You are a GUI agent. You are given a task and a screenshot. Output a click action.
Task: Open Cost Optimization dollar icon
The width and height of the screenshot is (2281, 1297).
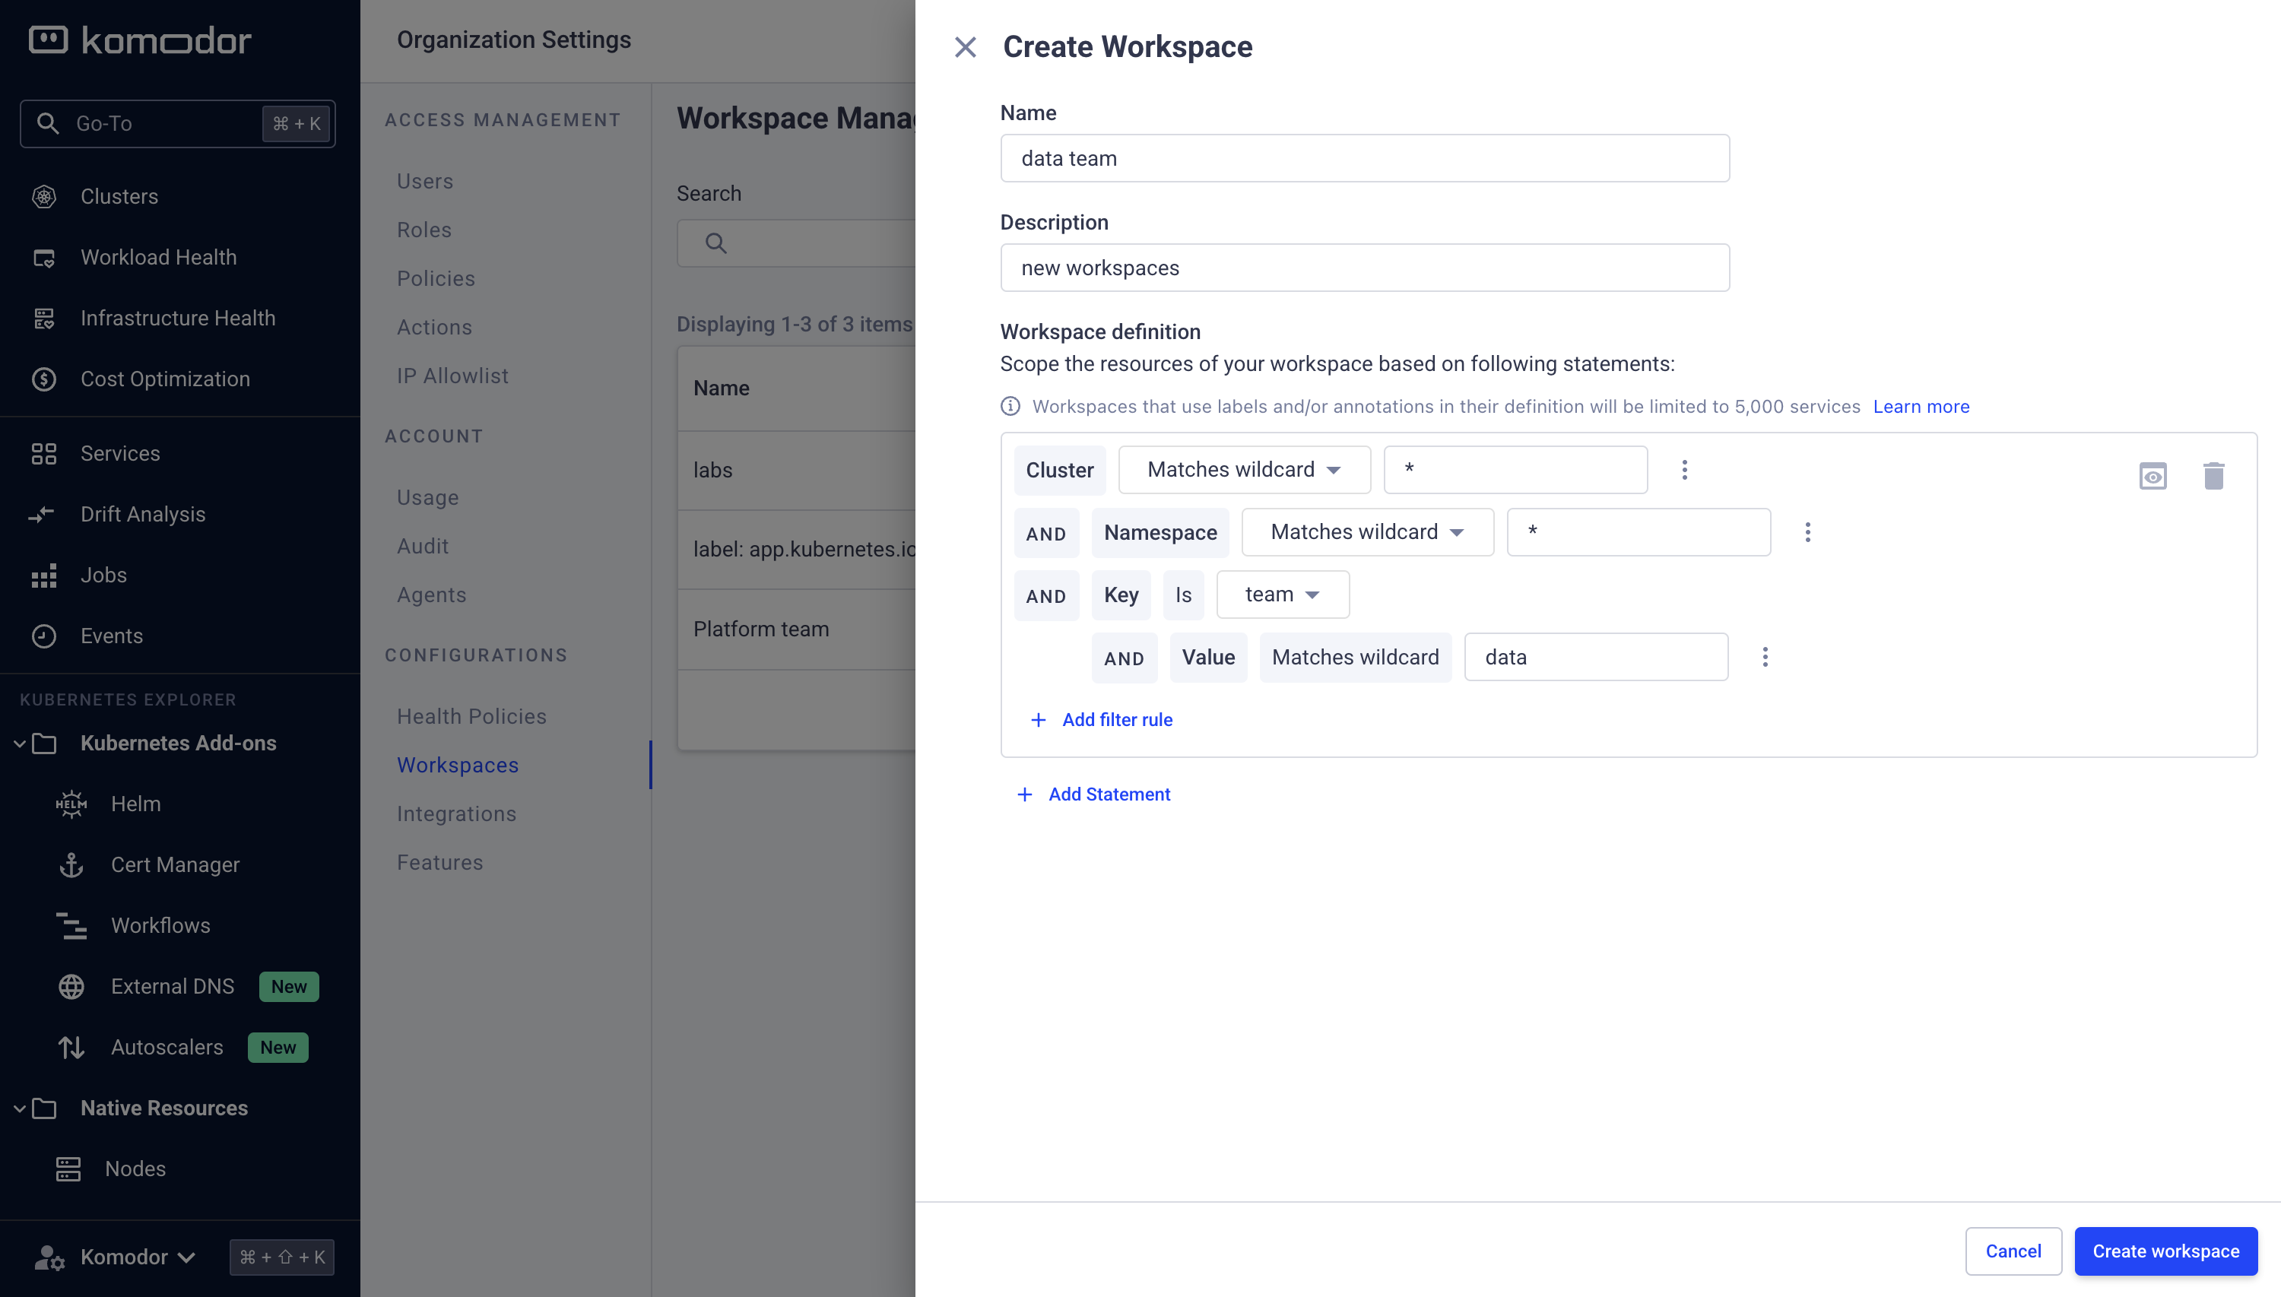tap(43, 379)
